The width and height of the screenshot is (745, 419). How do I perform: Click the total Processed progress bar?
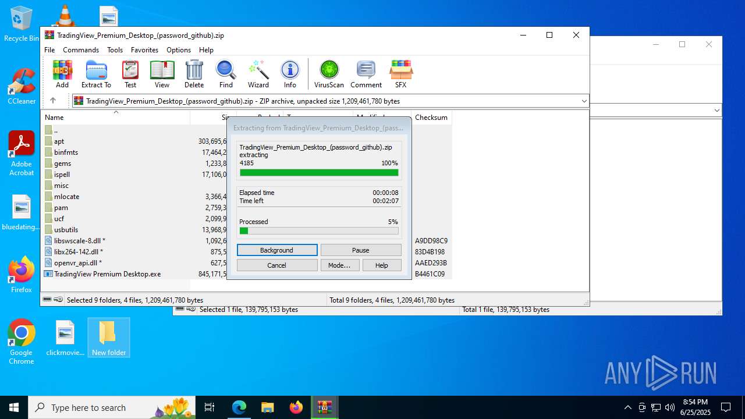[319, 230]
